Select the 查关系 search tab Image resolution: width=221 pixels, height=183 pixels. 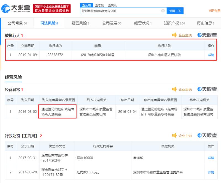112,5
